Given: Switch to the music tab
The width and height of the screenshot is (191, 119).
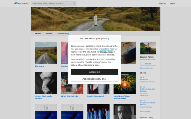Looking at the screenshot, I should (x=38, y=34).
